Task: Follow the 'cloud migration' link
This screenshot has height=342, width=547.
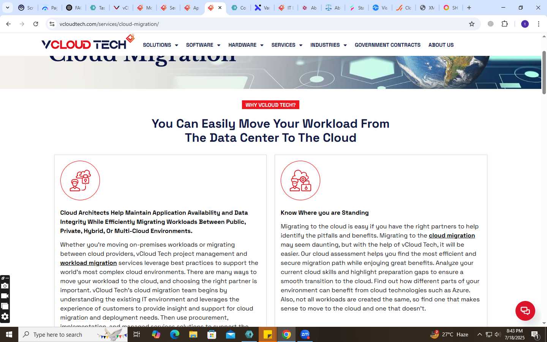Action: click(x=452, y=235)
